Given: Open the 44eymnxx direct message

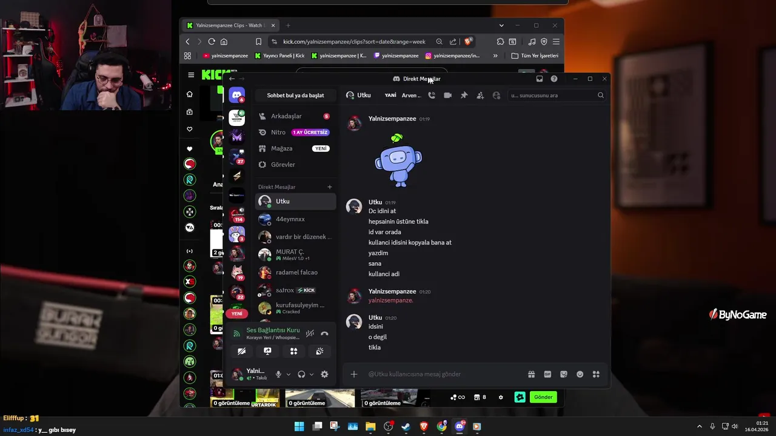Looking at the screenshot, I should click(x=295, y=219).
